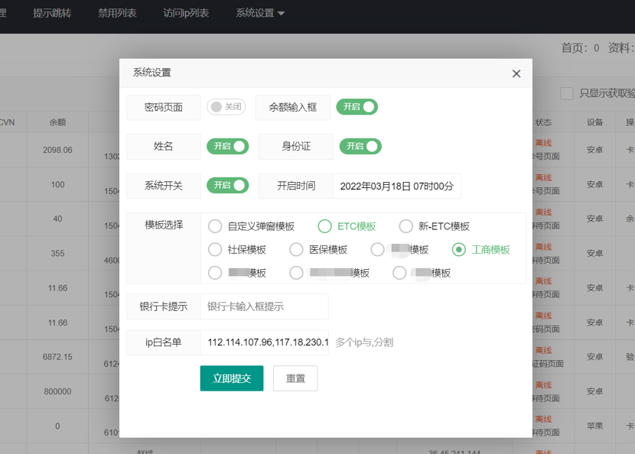Close the 系统设置 dialog with X icon

click(x=516, y=73)
